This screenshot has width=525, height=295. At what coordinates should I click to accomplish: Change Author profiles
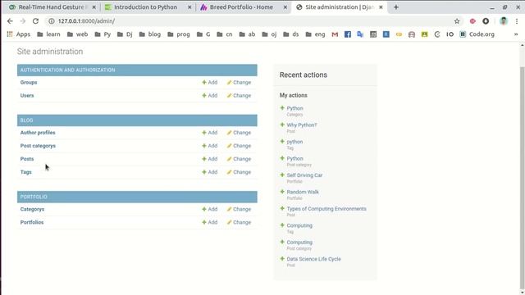coord(239,133)
